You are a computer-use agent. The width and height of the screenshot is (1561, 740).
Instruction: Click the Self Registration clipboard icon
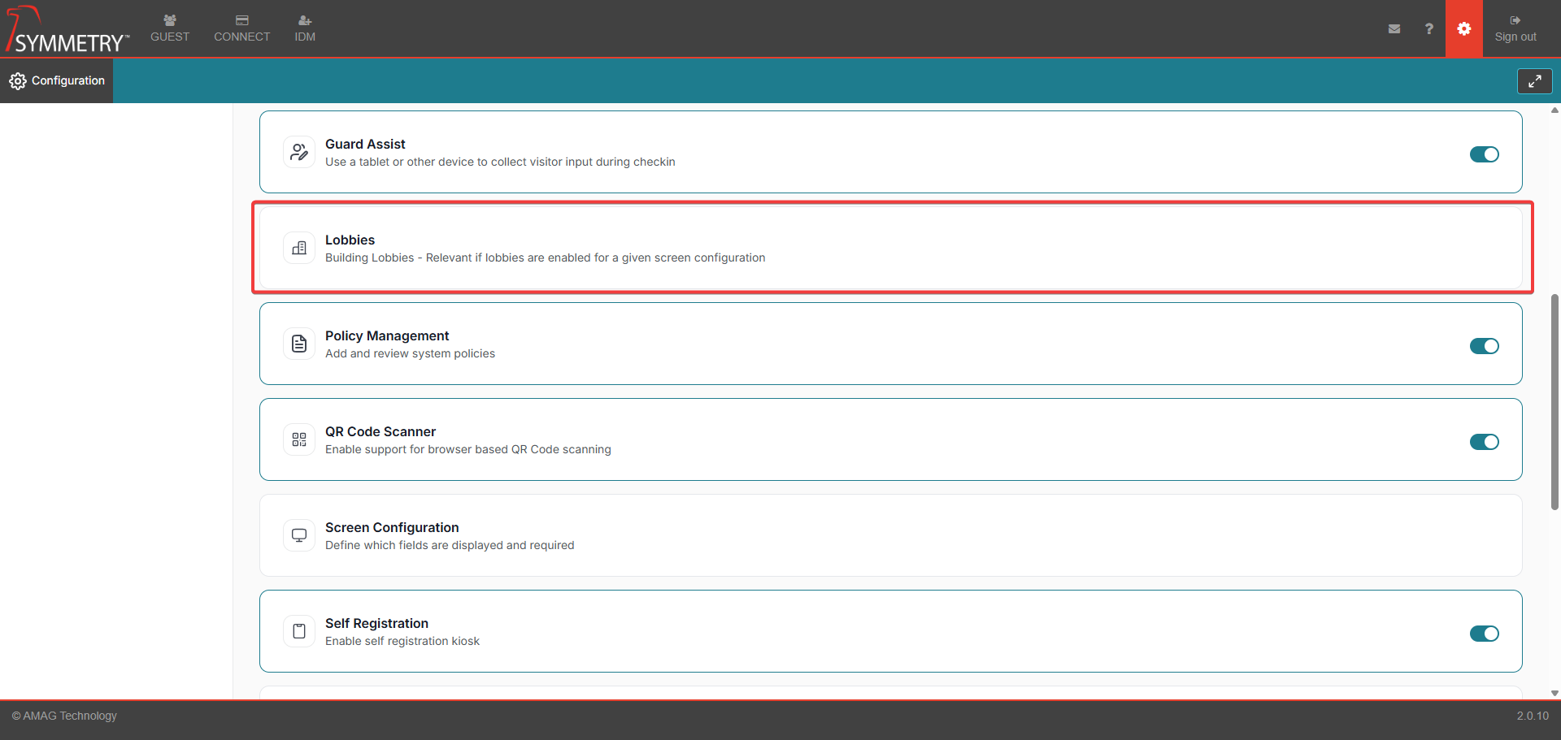[x=299, y=631]
